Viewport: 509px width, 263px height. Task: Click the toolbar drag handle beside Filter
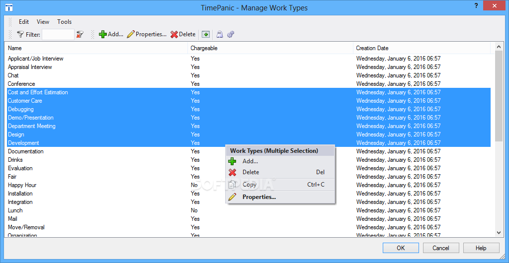[10, 34]
